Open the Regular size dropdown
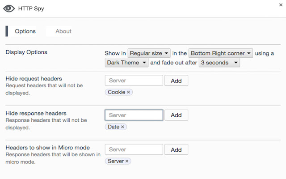 [149, 53]
